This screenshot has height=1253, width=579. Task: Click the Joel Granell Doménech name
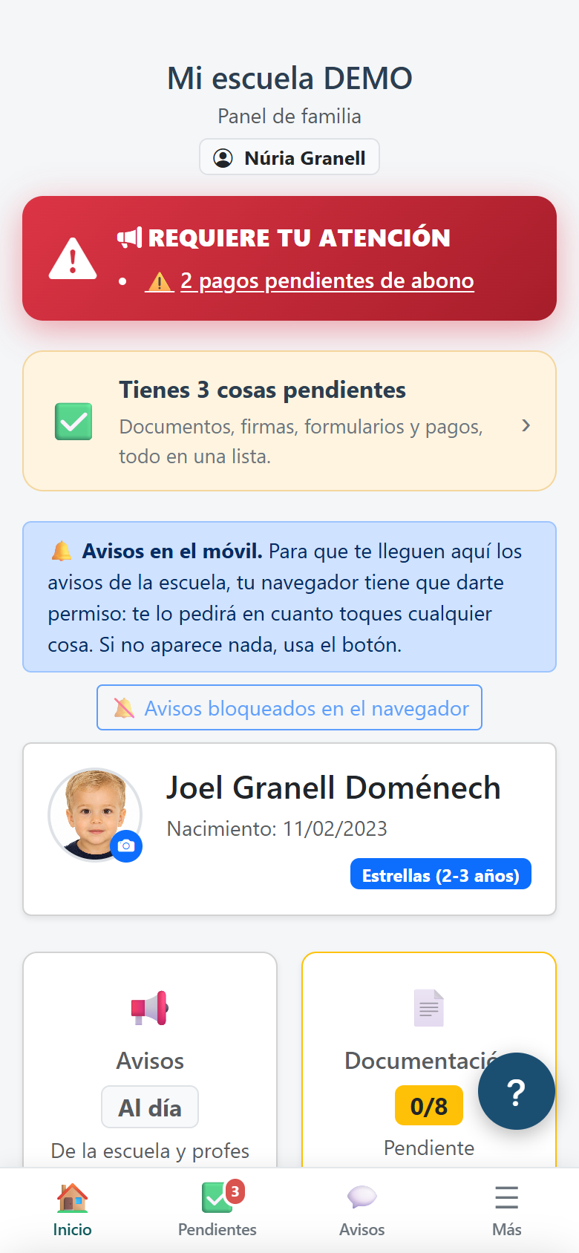(x=333, y=788)
